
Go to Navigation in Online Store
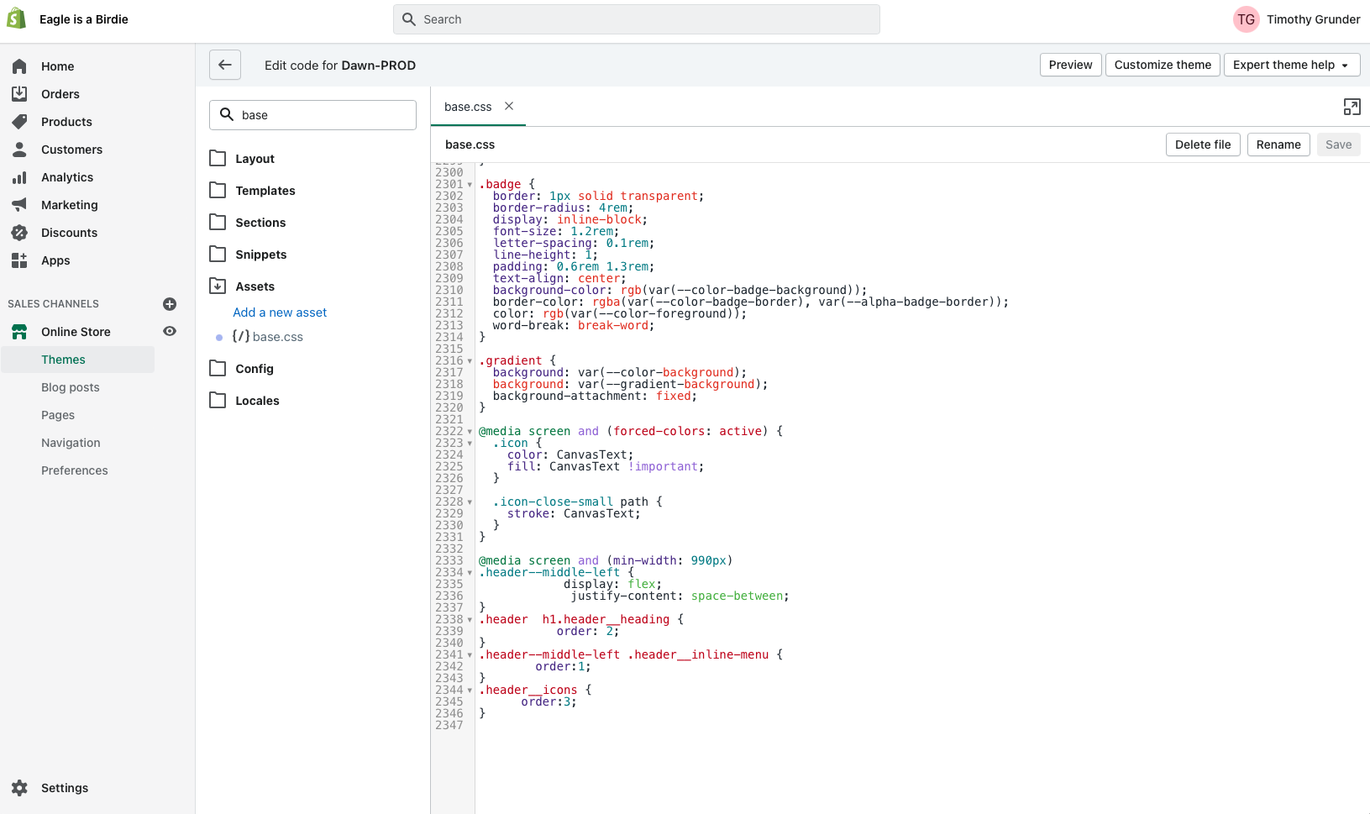click(71, 443)
